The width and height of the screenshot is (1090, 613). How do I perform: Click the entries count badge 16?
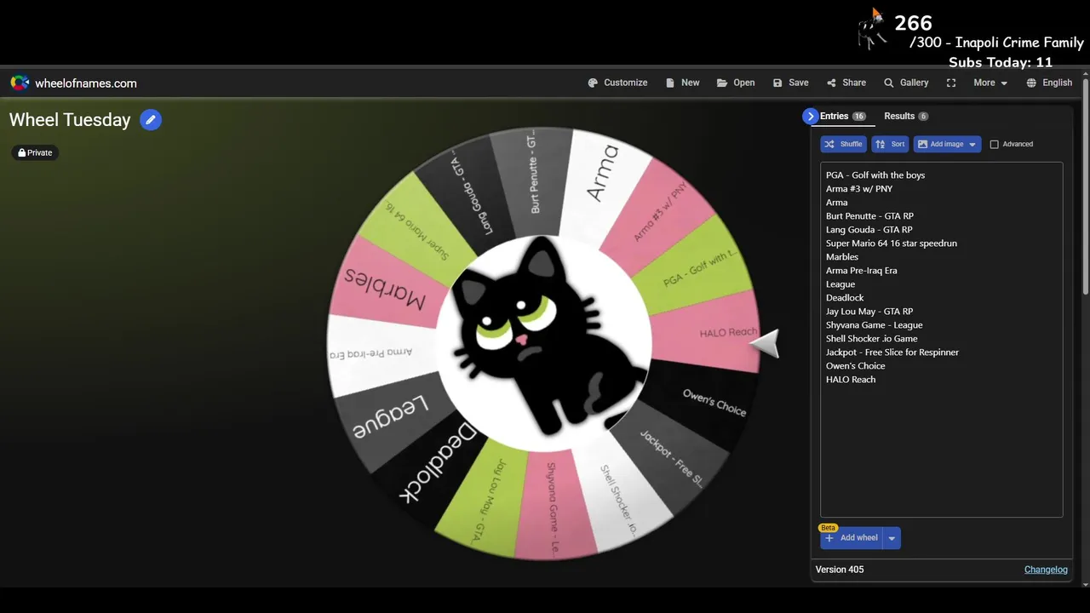[859, 117]
